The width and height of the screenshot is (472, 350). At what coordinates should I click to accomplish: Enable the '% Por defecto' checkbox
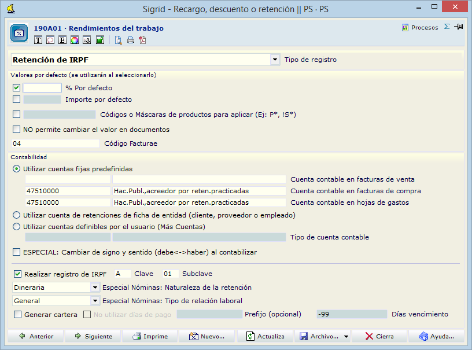16,87
